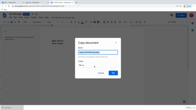196x110 pixels.
Task: Toggle Underline formatting
Action: pyautogui.click(x=79, y=22)
